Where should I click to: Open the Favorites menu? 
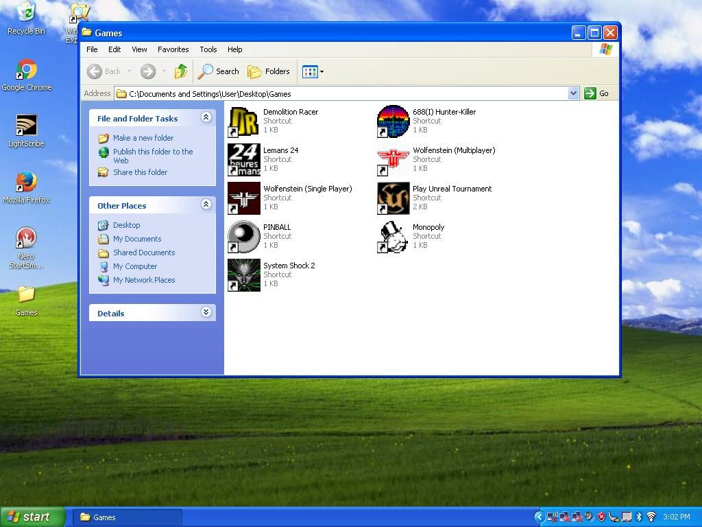(x=173, y=49)
